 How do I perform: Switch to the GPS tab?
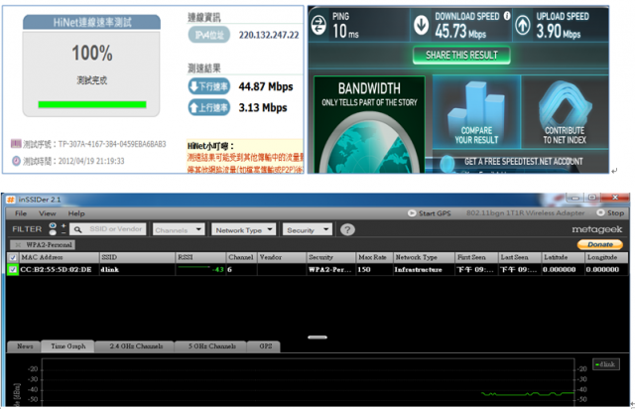[x=265, y=346]
